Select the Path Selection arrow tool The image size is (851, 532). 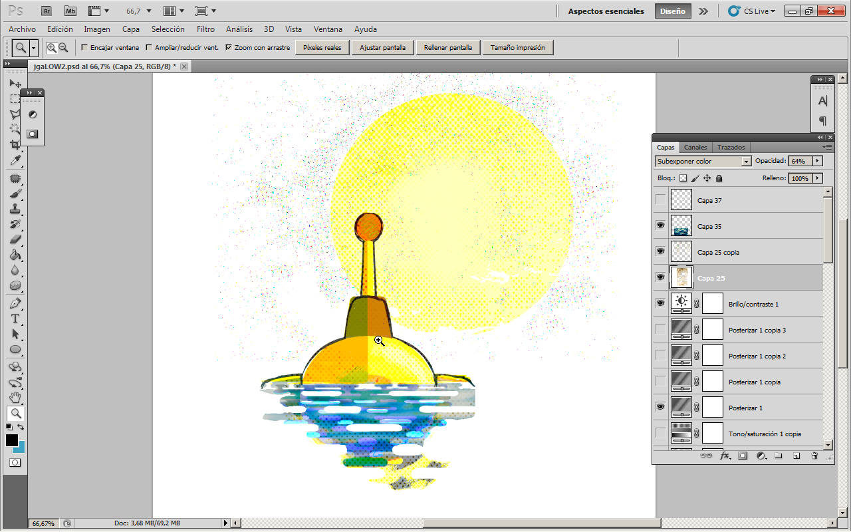(x=15, y=334)
